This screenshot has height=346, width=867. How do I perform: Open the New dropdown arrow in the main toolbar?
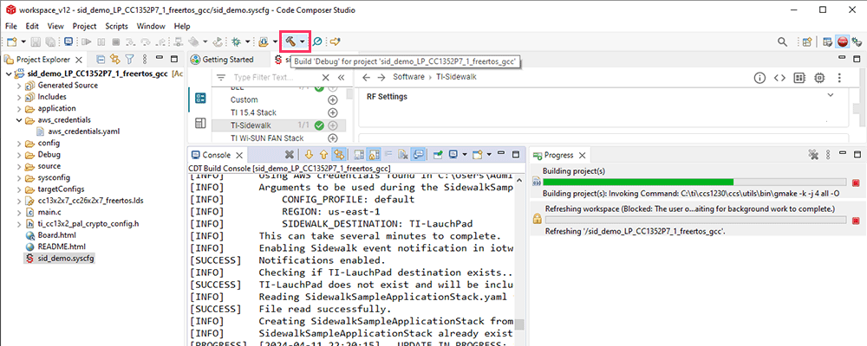coord(23,42)
